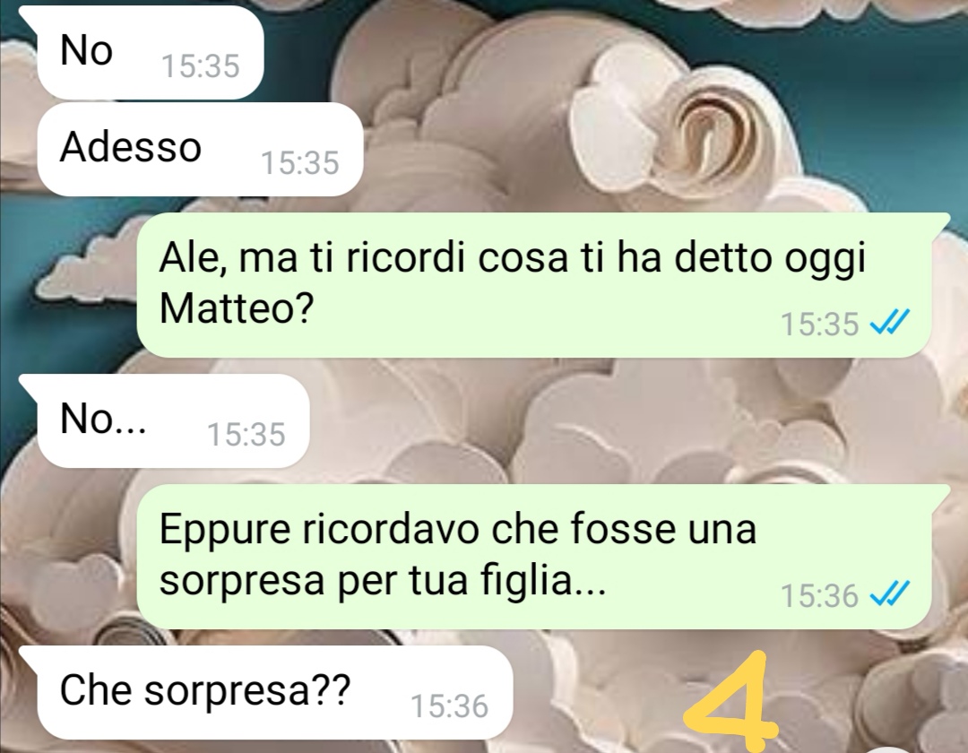The image size is (968, 753).
Task: Tap the 15:36 time on the sent sorpresa message
Action: (820, 596)
